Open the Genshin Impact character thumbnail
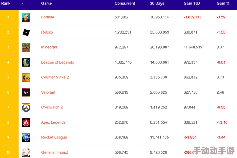Image resolution: width=237 pixels, height=158 pixels. (x=26, y=152)
